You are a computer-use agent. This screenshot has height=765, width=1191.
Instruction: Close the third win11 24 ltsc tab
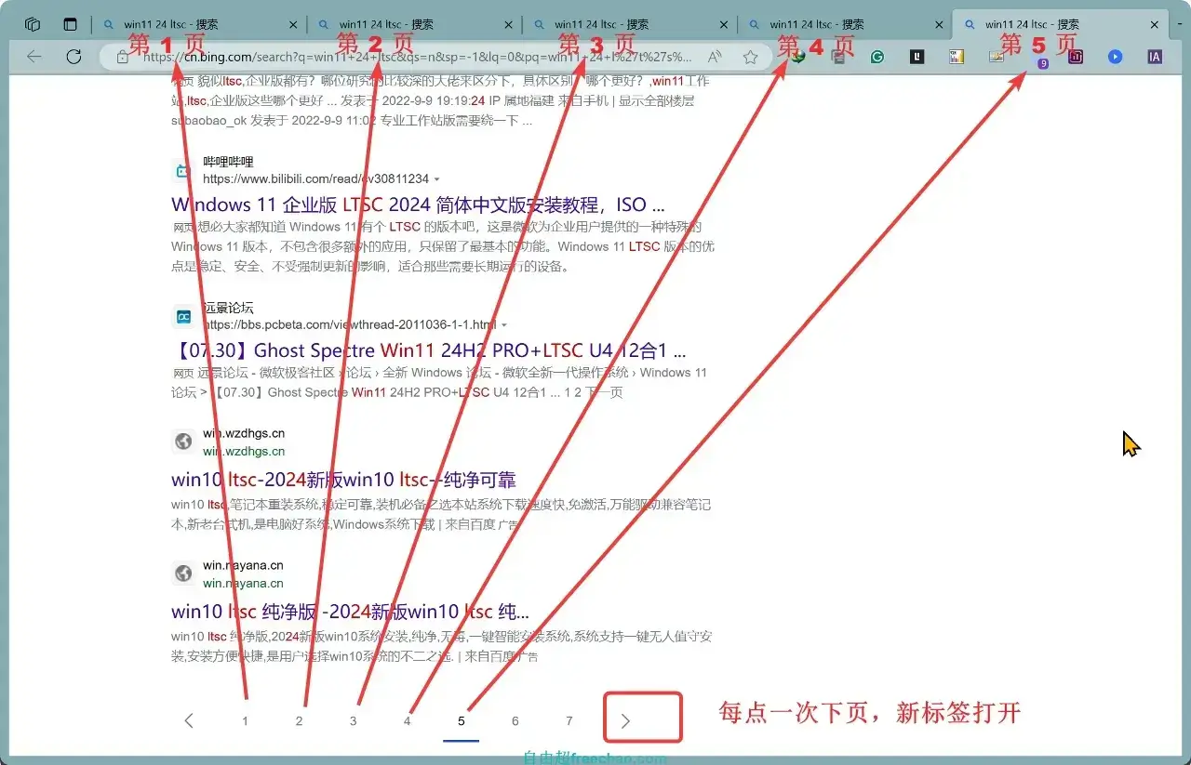723,25
